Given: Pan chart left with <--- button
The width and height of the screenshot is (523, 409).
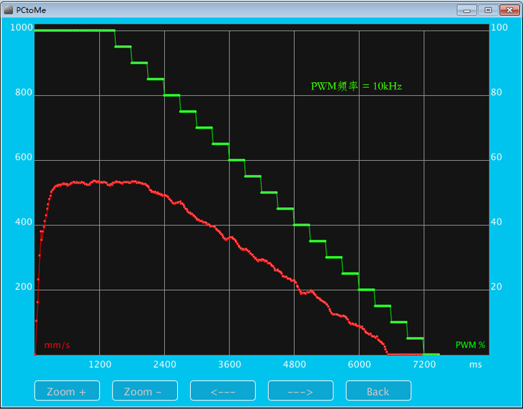Looking at the screenshot, I should pos(223,390).
